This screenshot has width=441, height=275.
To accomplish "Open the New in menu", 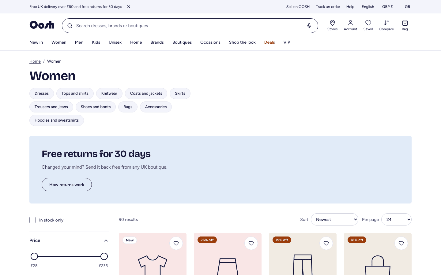I will 36,42.
